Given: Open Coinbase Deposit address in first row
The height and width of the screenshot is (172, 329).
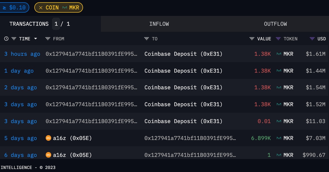Looking at the screenshot, I should pos(183,54).
